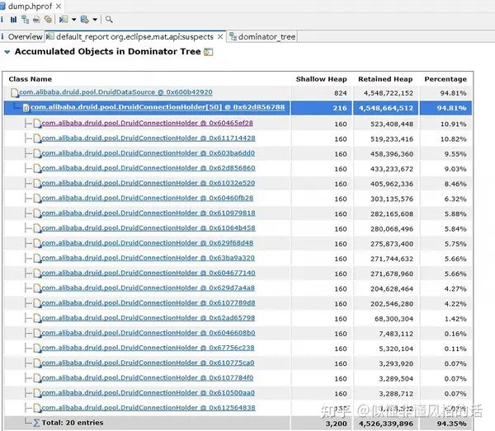This screenshot has height=431, width=495.
Task: Click the Class Name column header
Action: click(x=31, y=79)
